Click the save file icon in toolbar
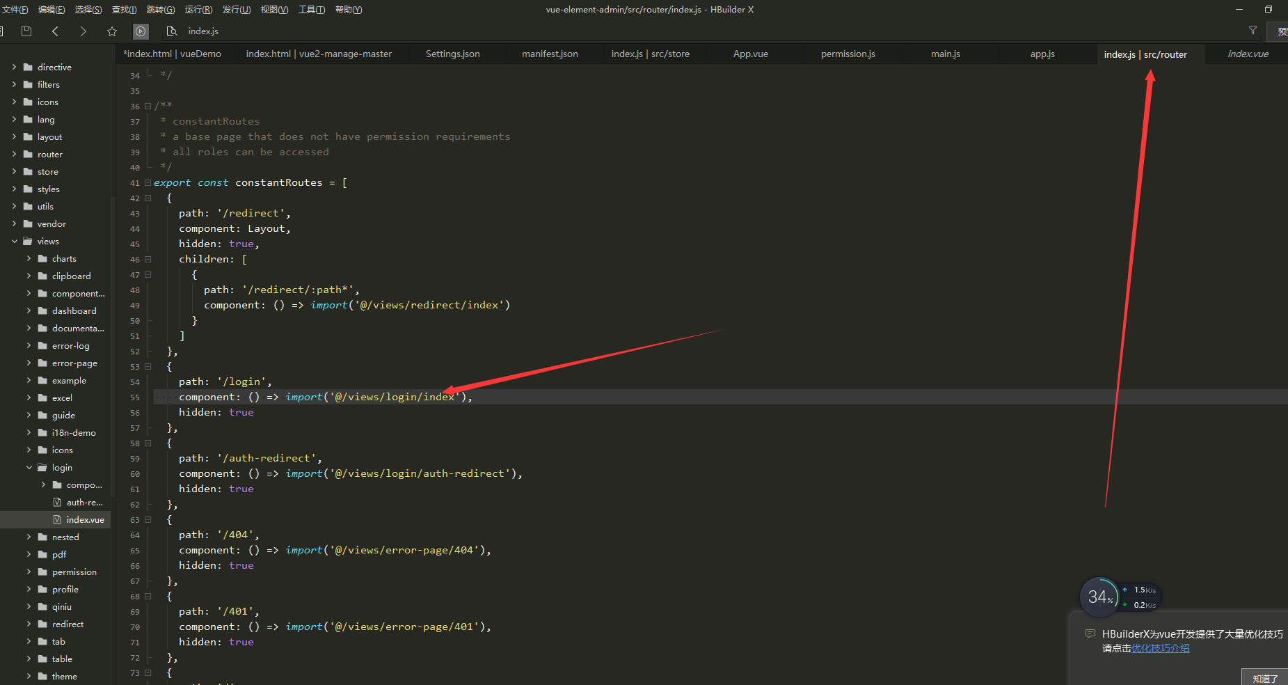This screenshot has height=685, width=1288. coord(26,31)
